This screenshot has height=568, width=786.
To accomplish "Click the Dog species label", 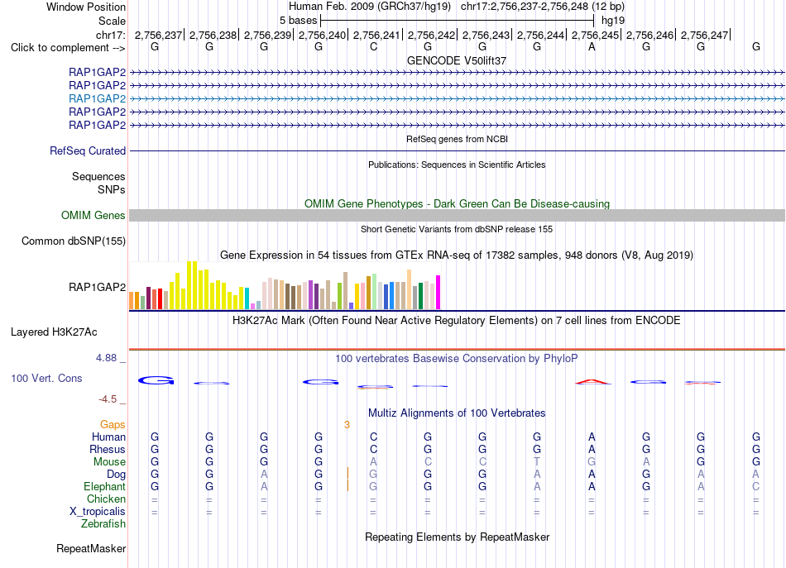I will (116, 475).
